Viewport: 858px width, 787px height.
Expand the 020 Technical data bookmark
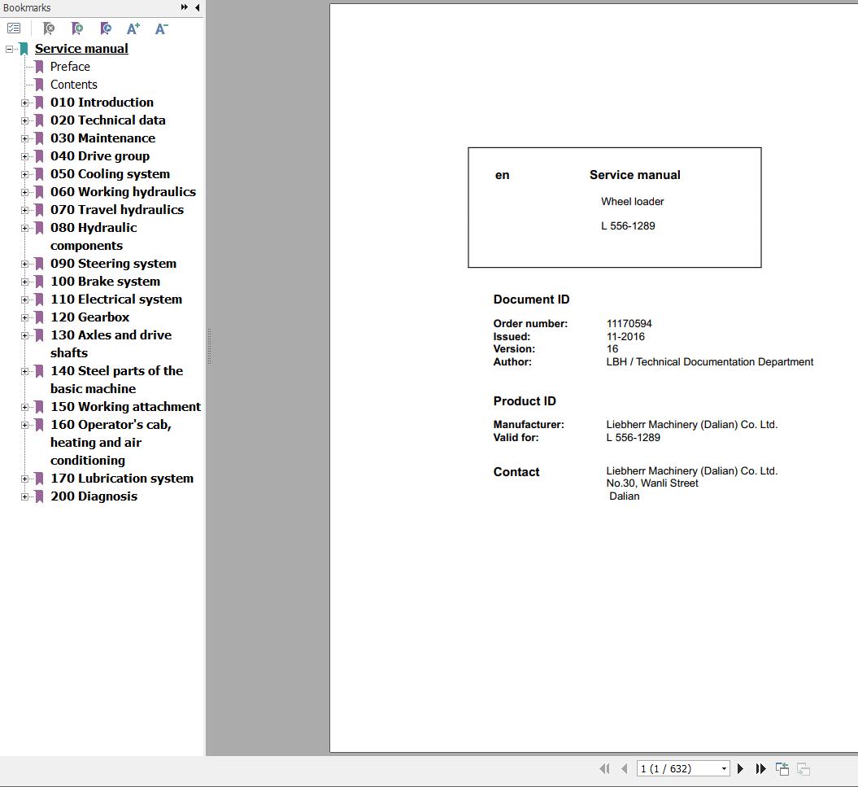24,120
